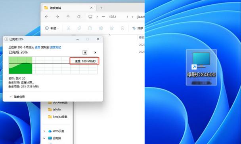Collapse details with 简略信息 chevron

pyautogui.click(x=11, y=97)
